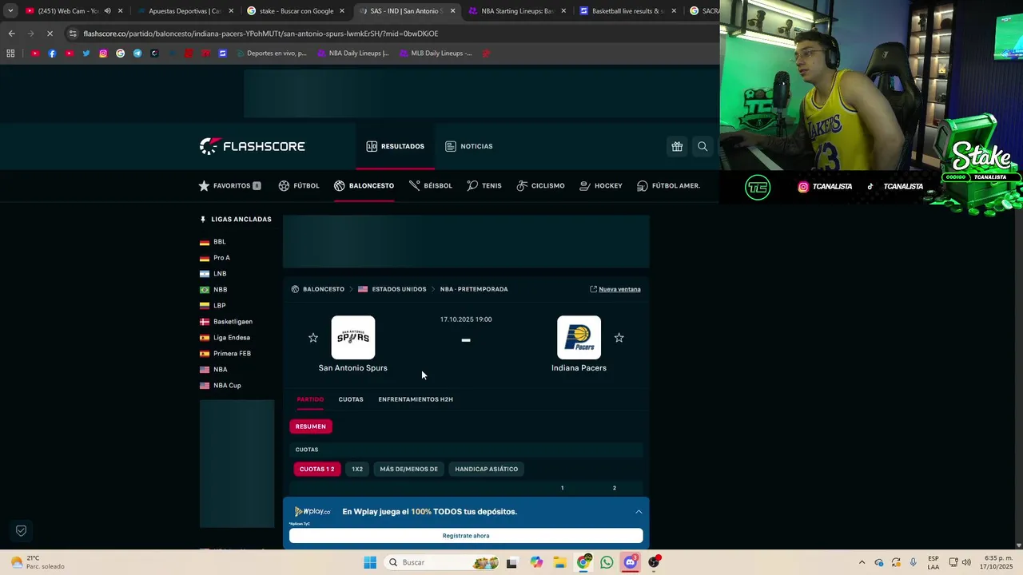The image size is (1023, 575).
Task: Click the gift box icon in Flashscore header
Action: (677, 146)
